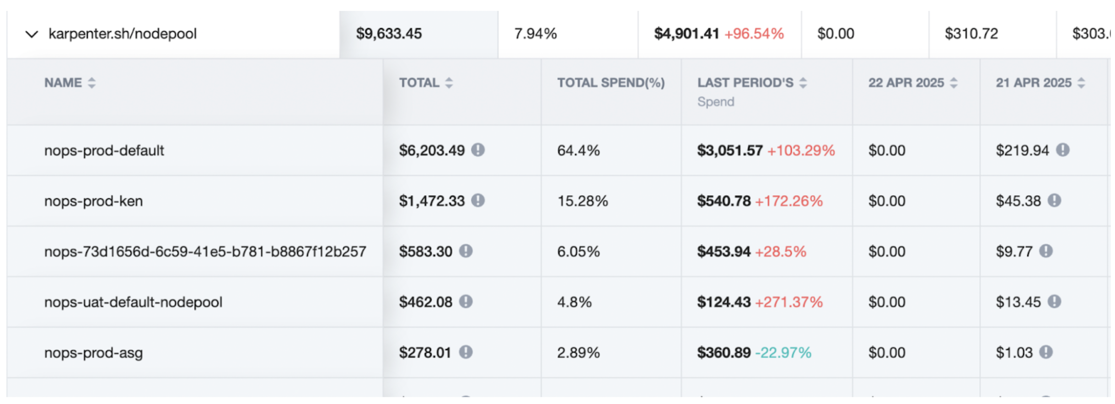The image size is (1115, 404).
Task: Select the nops-prod-ken row name
Action: click(93, 201)
